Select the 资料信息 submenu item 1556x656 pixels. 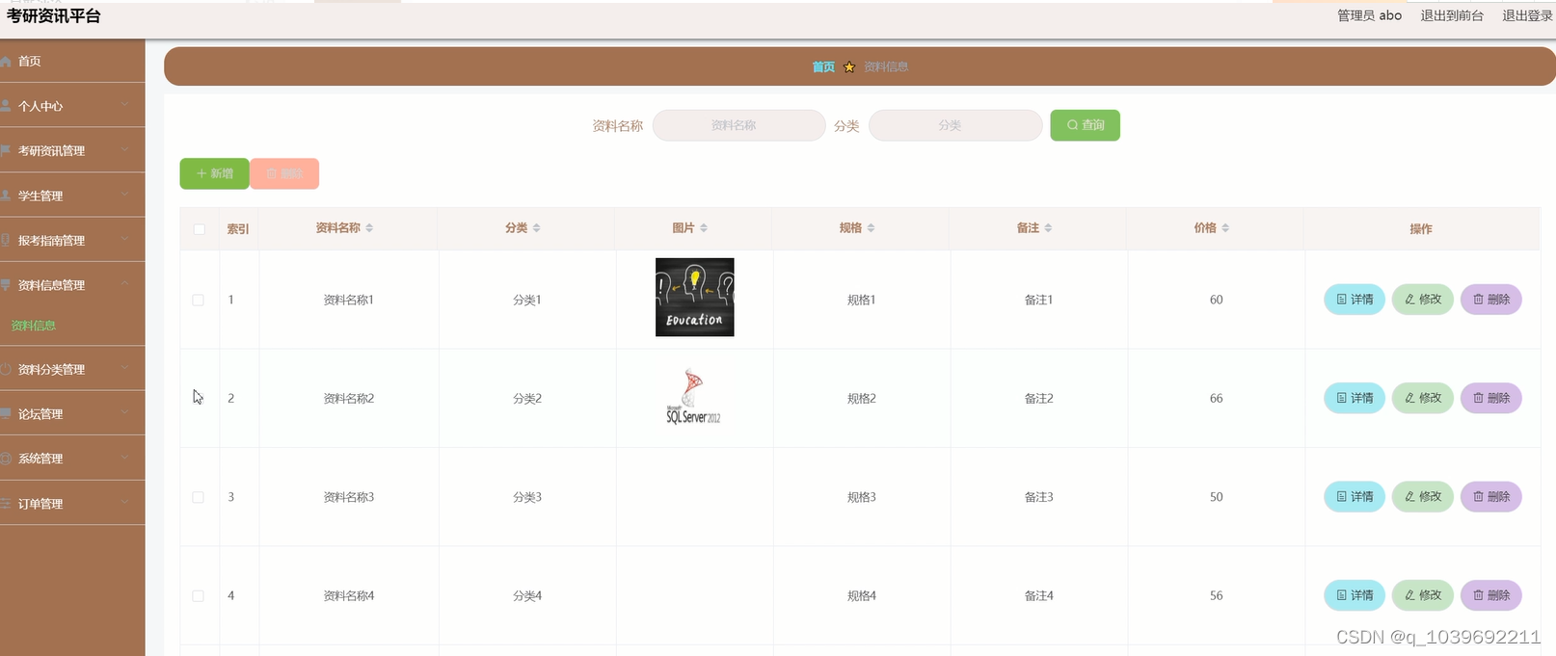72,326
